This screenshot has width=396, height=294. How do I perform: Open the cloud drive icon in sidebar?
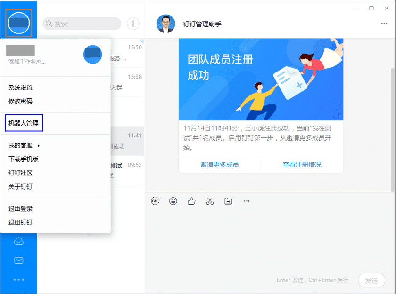pos(18,241)
